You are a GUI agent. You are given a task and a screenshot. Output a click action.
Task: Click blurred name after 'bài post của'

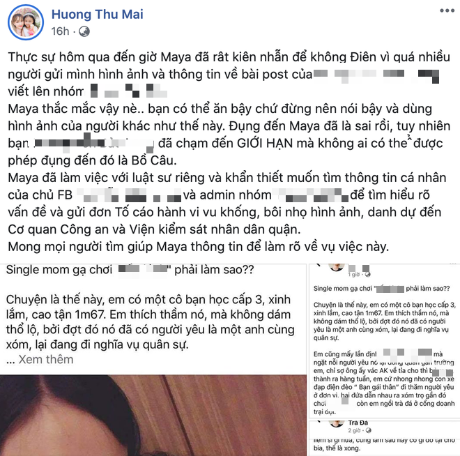point(376,75)
